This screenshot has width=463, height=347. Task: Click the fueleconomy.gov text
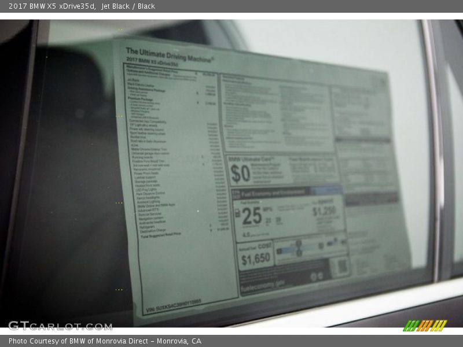pyautogui.click(x=264, y=285)
